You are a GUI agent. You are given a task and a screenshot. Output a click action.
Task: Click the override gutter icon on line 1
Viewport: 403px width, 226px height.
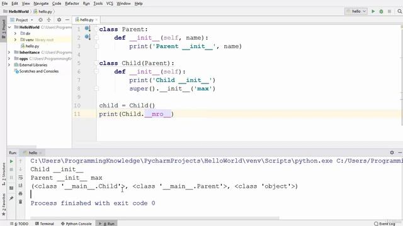click(88, 29)
